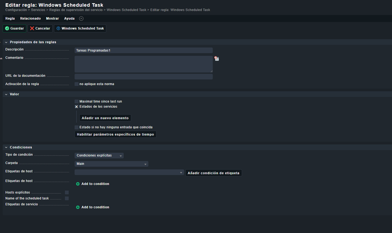Enable the 'no aplique esta norma' checkbox
392x233 pixels.
[76, 84]
